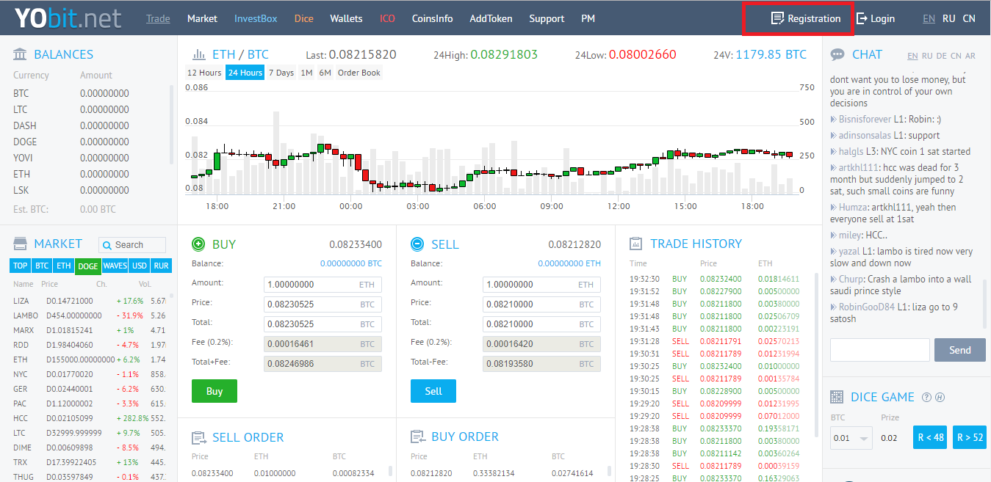Switch chart to 1M
Viewport: 991px width, 482px height.
click(x=306, y=73)
